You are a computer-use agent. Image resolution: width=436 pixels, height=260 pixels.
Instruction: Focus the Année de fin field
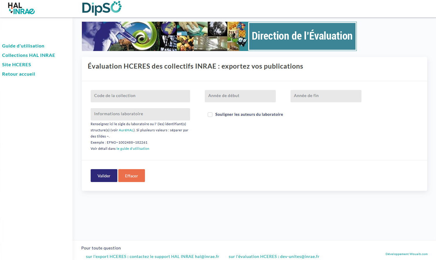[326, 96]
